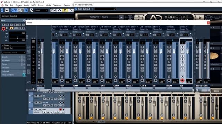The image size is (222, 124).
Task: Open the Devices menu
Action: [x=67, y=6]
